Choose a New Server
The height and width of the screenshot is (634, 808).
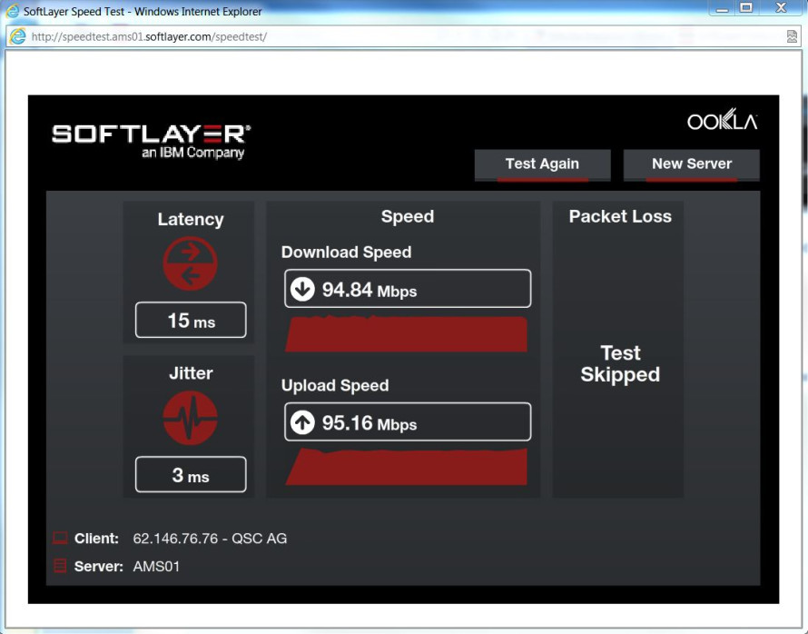[691, 165]
